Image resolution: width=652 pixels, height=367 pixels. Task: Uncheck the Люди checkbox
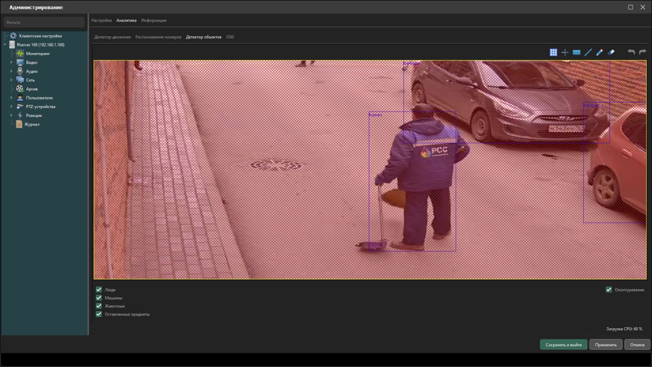click(x=99, y=290)
